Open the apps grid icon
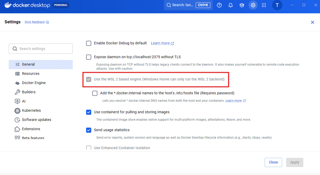Screen dimensions: 320x175 point(264,5)
